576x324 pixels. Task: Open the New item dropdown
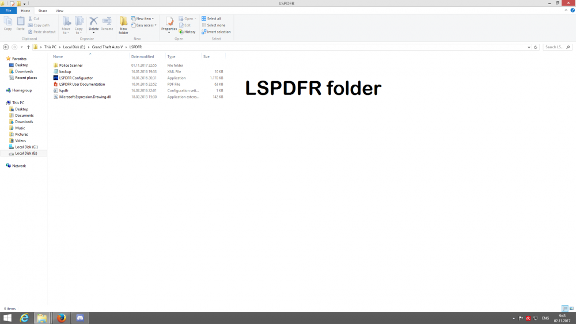pos(142,18)
